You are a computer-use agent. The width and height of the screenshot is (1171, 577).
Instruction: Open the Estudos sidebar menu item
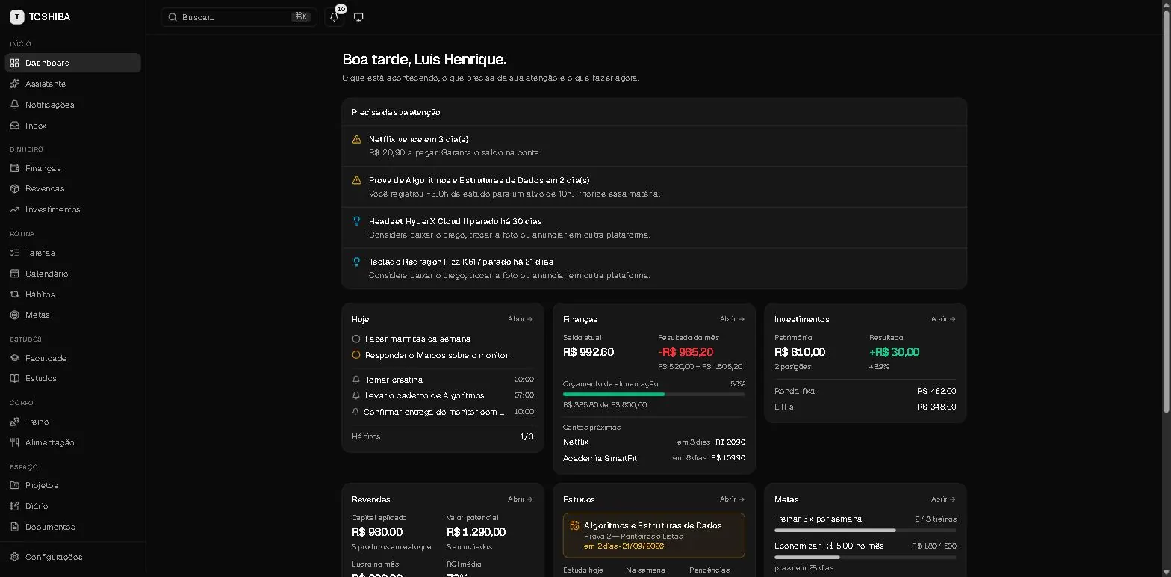pyautogui.click(x=73, y=378)
